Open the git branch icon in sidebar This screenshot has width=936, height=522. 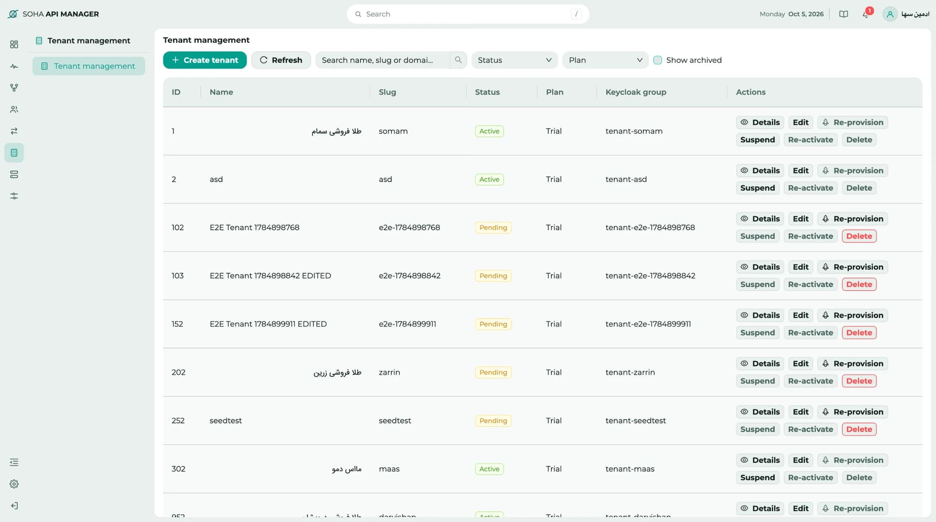tap(14, 88)
